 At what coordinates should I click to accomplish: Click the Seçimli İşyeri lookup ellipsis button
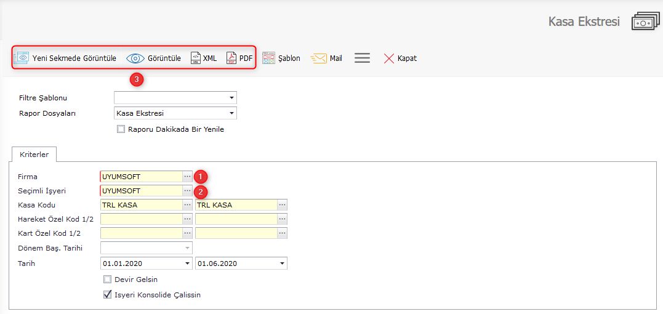[187, 191]
